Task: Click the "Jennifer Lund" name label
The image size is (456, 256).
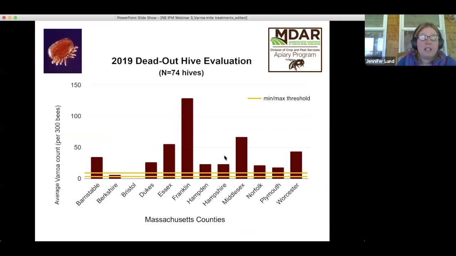Action: point(380,61)
